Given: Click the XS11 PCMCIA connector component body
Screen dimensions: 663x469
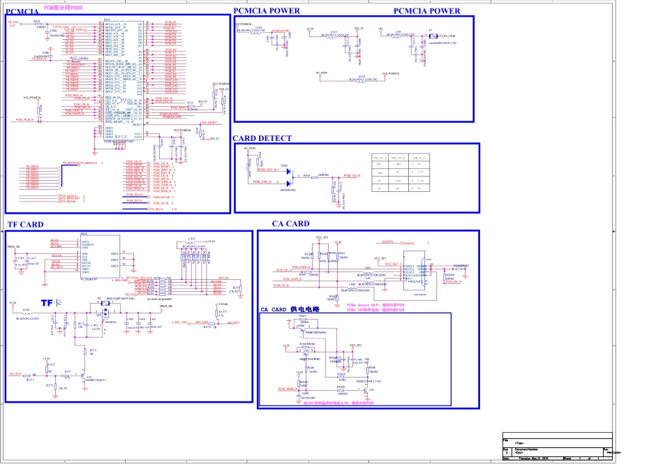Looking at the screenshot, I should click(x=123, y=57).
